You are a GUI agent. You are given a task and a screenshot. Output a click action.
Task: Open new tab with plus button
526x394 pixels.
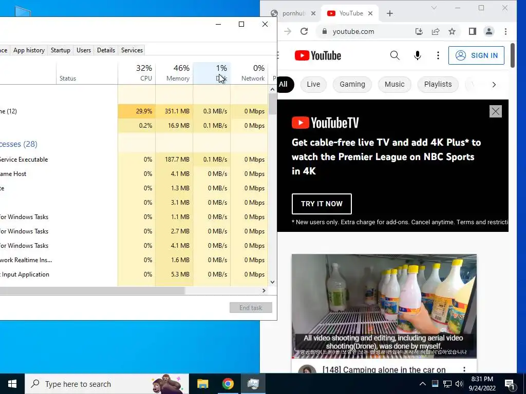click(x=389, y=13)
